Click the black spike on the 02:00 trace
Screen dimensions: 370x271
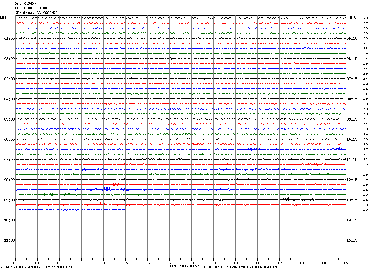[171, 60]
